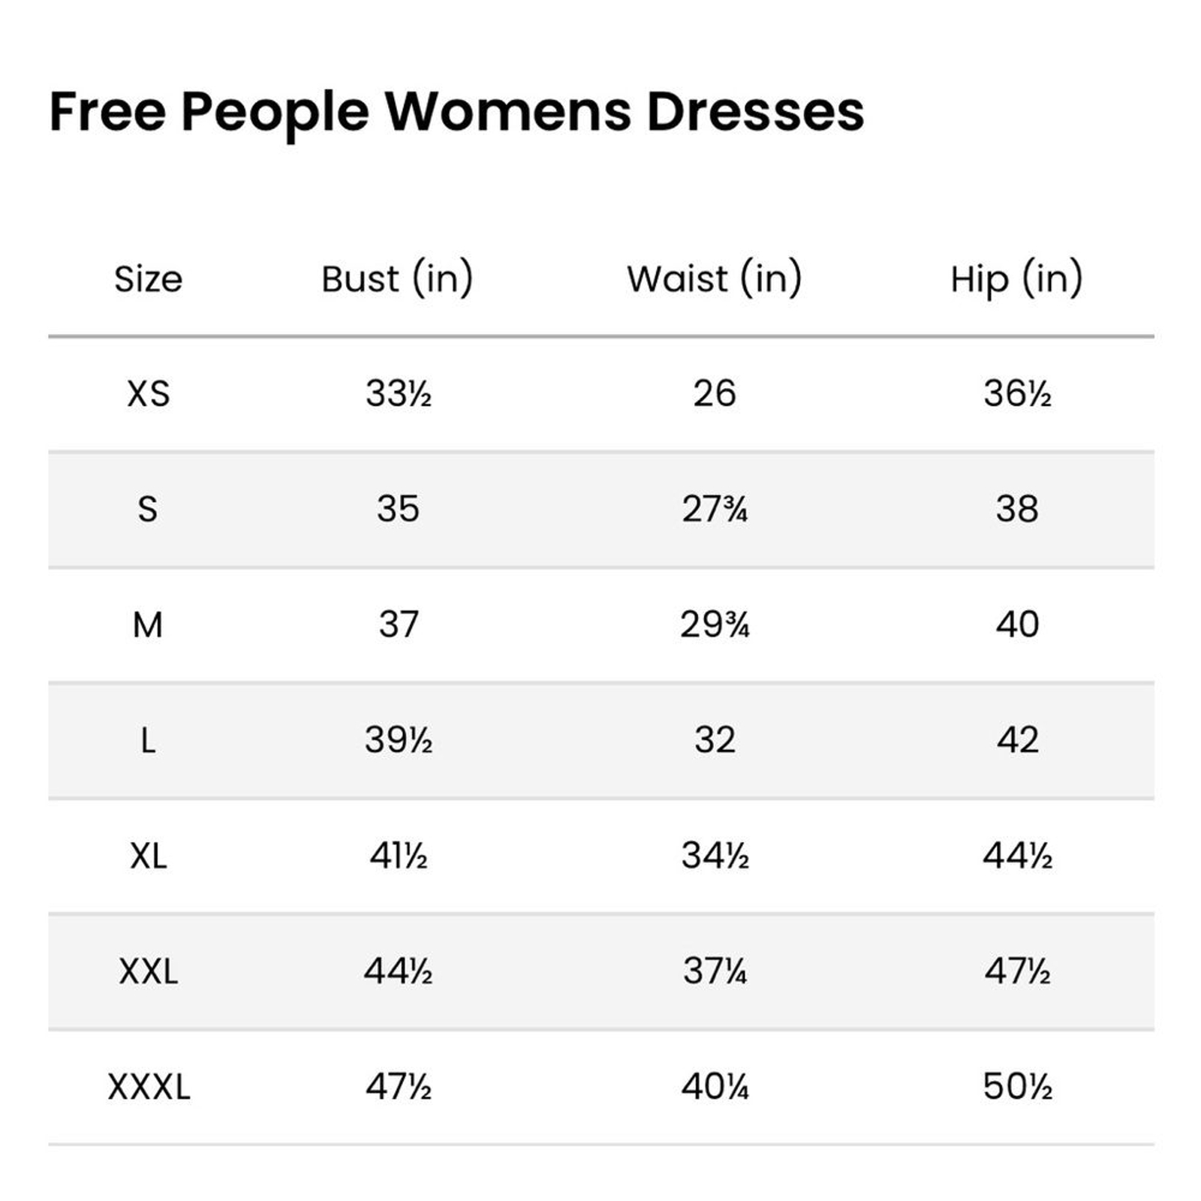Click the Hip (in) column header
1201x1201 pixels.
[1016, 278]
